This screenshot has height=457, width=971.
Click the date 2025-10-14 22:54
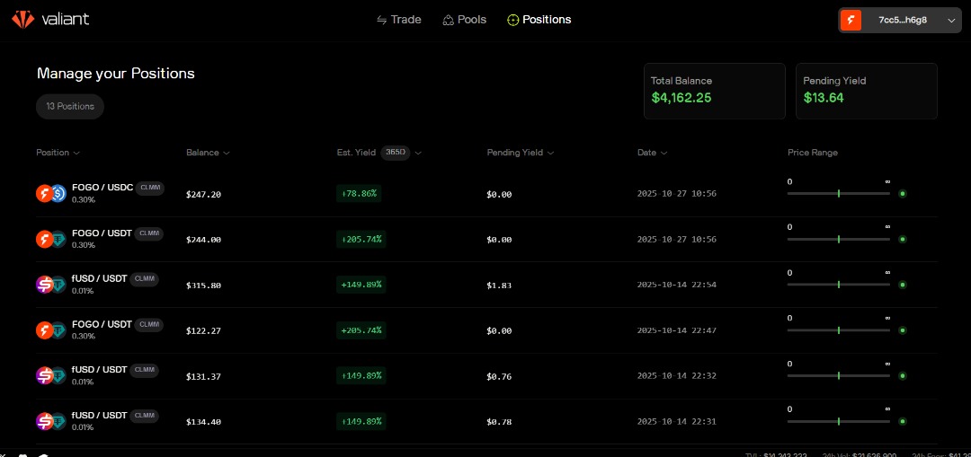677,285
